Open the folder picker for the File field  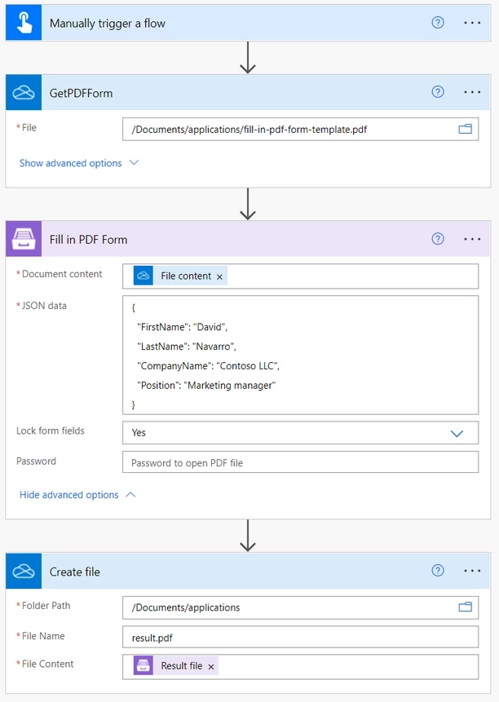[465, 128]
